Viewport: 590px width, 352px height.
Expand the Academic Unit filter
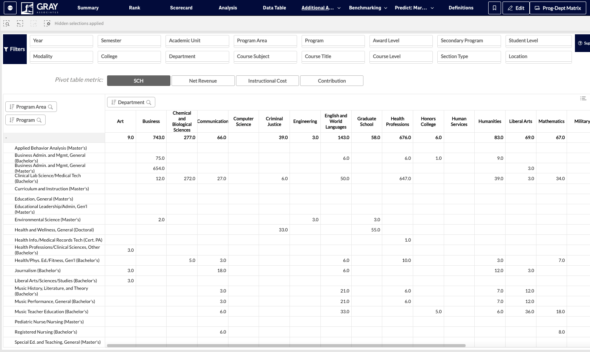197,41
